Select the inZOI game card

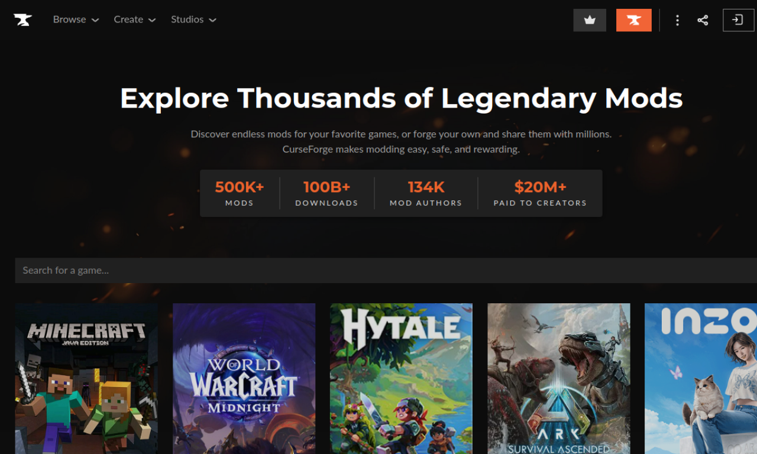tap(701, 378)
